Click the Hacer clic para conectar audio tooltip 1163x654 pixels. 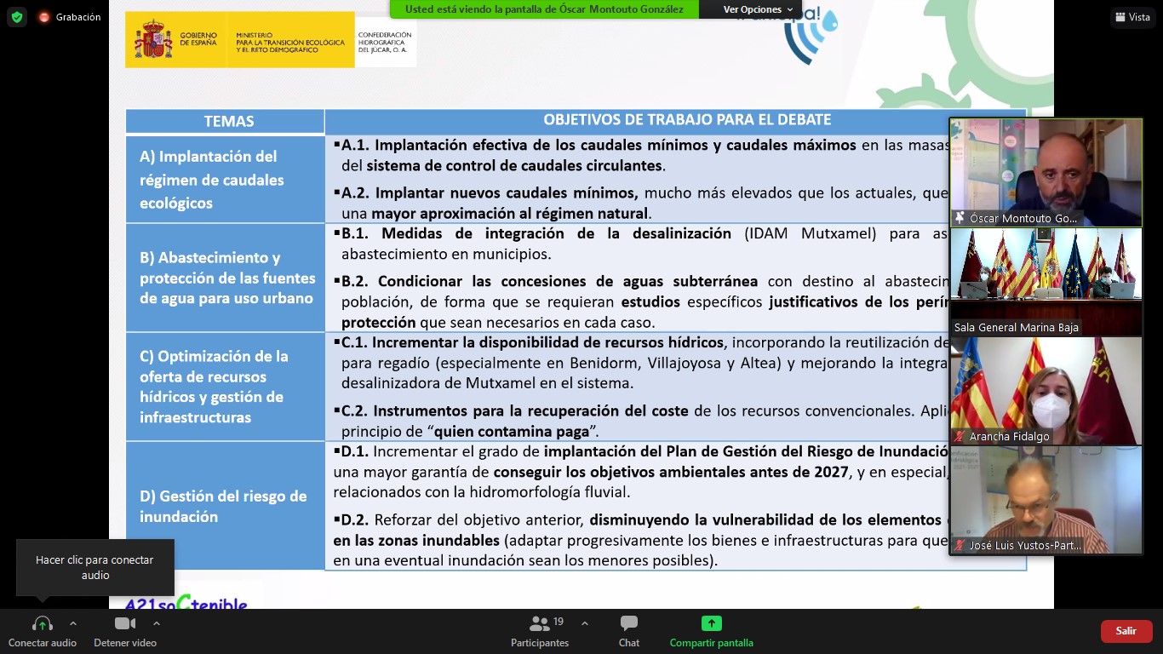(x=95, y=567)
